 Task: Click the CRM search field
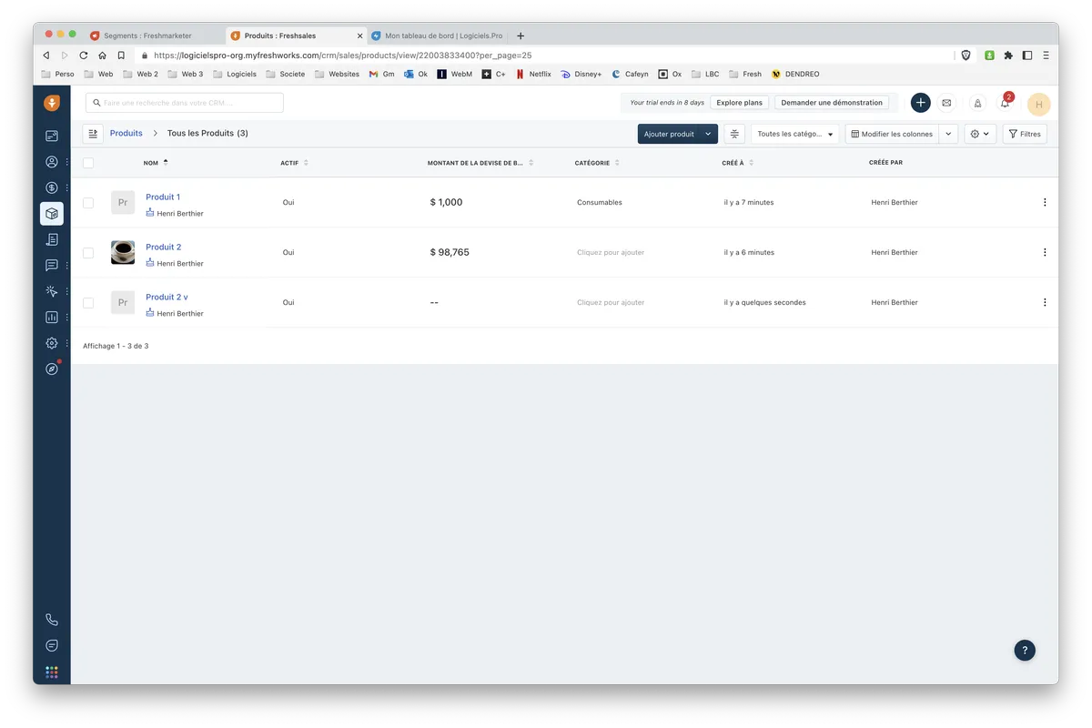185,103
